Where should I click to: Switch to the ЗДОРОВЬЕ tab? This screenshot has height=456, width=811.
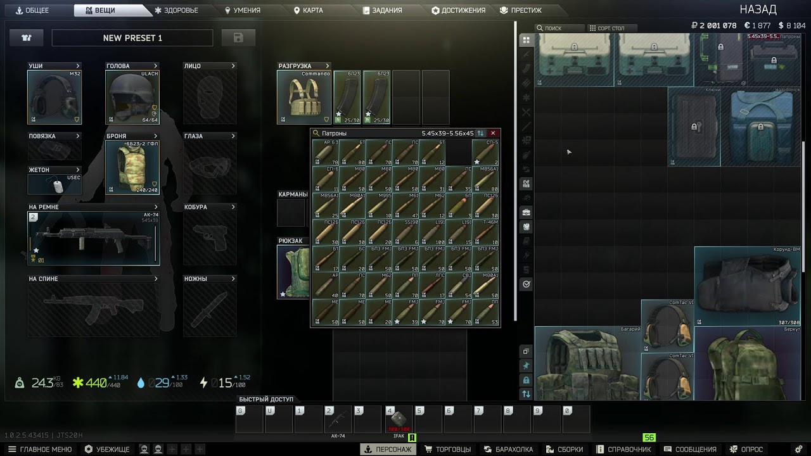pyautogui.click(x=176, y=10)
